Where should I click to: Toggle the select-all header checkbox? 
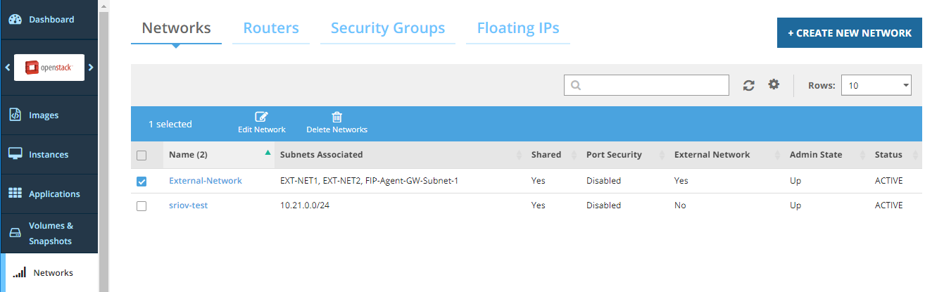(x=141, y=155)
